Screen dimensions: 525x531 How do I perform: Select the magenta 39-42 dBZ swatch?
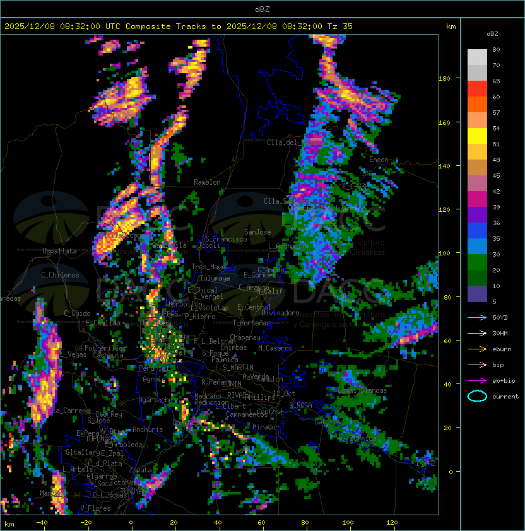point(477,199)
